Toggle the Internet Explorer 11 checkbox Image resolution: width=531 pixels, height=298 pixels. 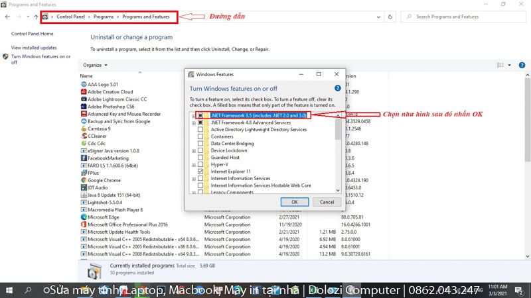(200, 171)
